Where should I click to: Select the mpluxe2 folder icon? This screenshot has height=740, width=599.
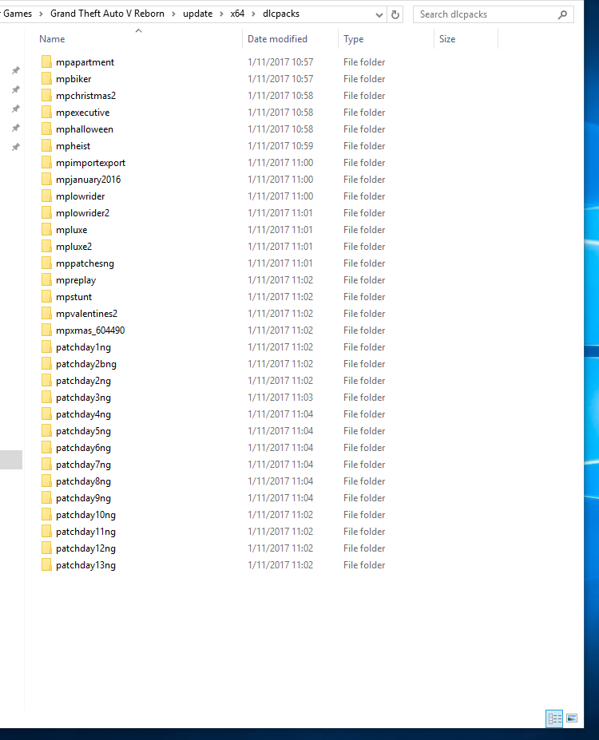click(46, 247)
